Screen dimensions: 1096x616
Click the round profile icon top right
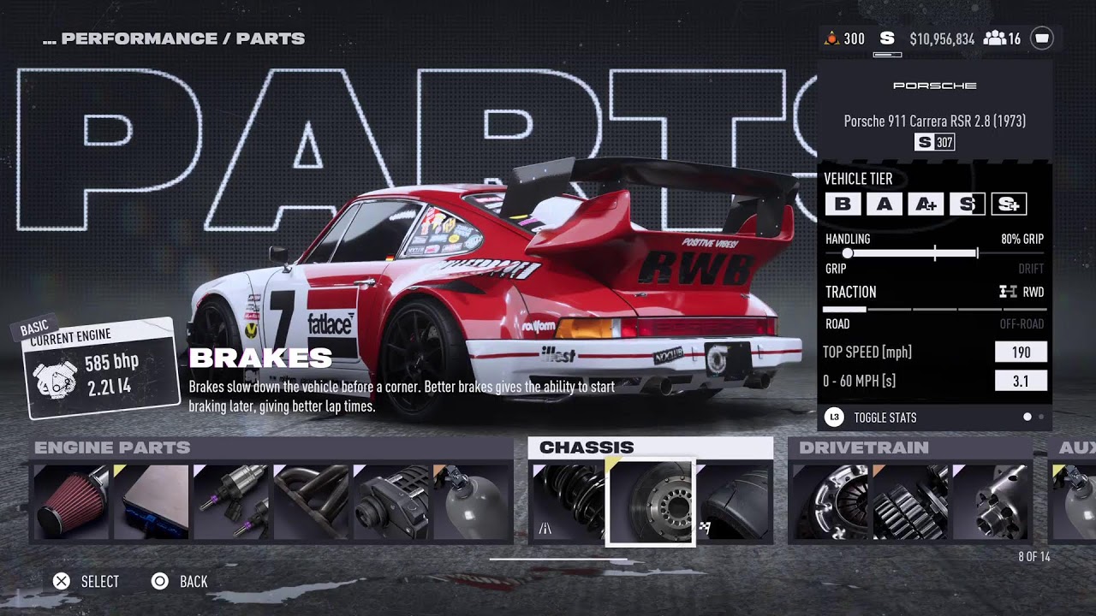1042,38
